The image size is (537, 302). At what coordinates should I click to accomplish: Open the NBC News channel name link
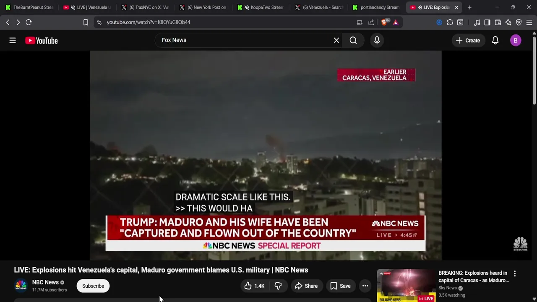pyautogui.click(x=45, y=282)
